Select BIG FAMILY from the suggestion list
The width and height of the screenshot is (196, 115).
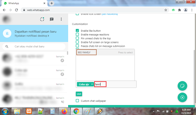point(105,52)
